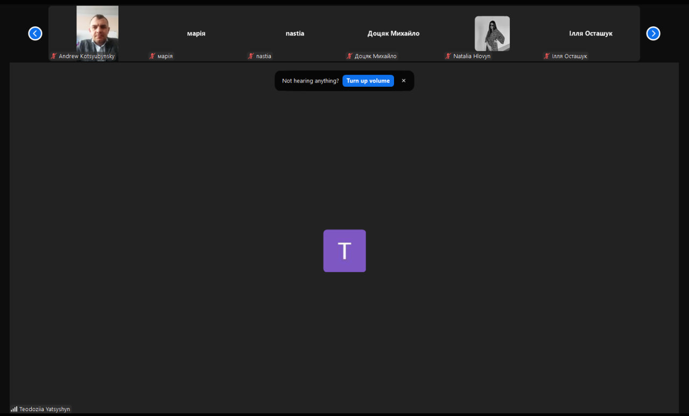The height and width of the screenshot is (416, 689).
Task: Click the muted microphone icon for nastia
Action: (x=251, y=56)
